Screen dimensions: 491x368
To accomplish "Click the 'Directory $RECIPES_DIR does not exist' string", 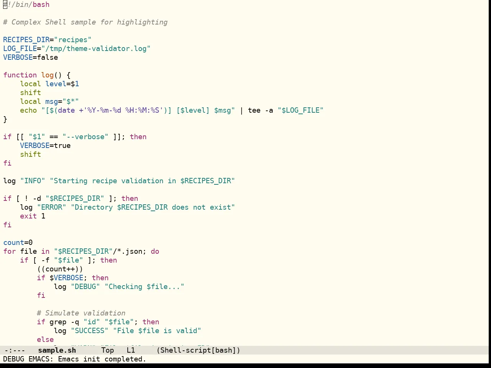I will tap(153, 207).
